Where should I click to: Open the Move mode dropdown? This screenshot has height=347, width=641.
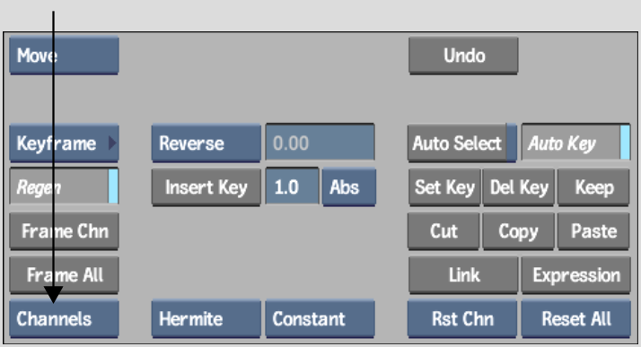pos(64,55)
